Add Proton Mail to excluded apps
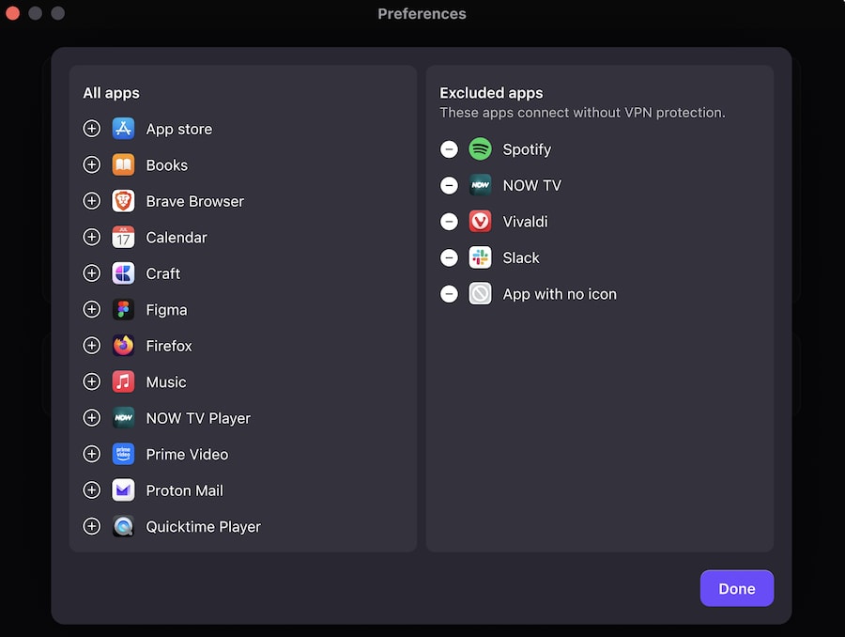 [92, 490]
